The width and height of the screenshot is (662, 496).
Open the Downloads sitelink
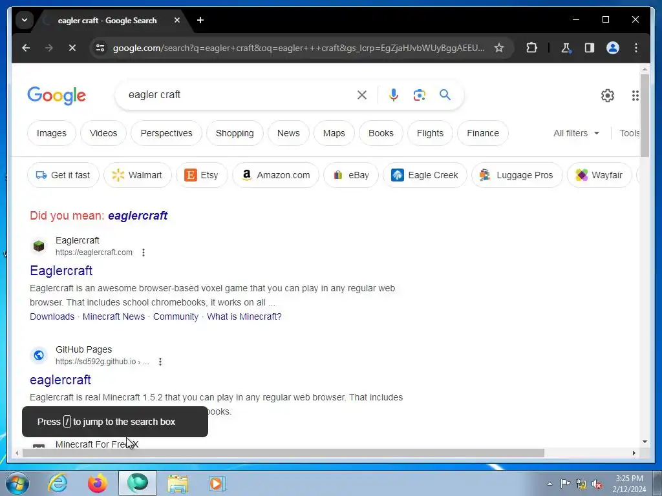[52, 316]
